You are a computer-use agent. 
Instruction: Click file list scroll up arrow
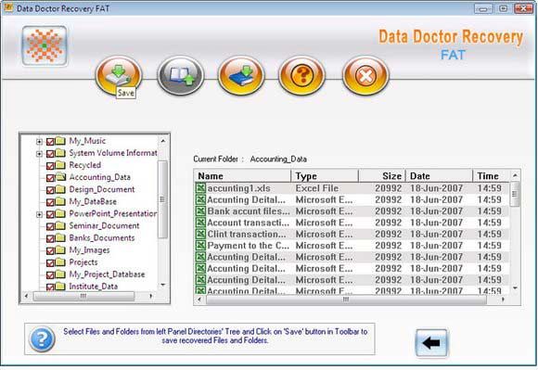515,175
